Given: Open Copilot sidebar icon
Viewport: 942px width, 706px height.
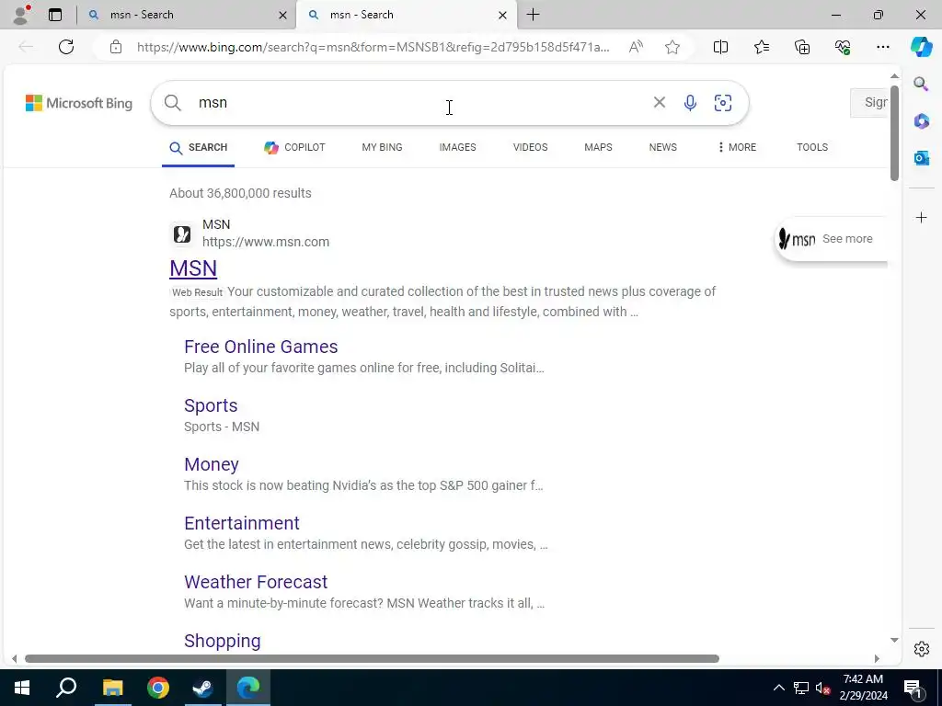Looking at the screenshot, I should (x=921, y=47).
